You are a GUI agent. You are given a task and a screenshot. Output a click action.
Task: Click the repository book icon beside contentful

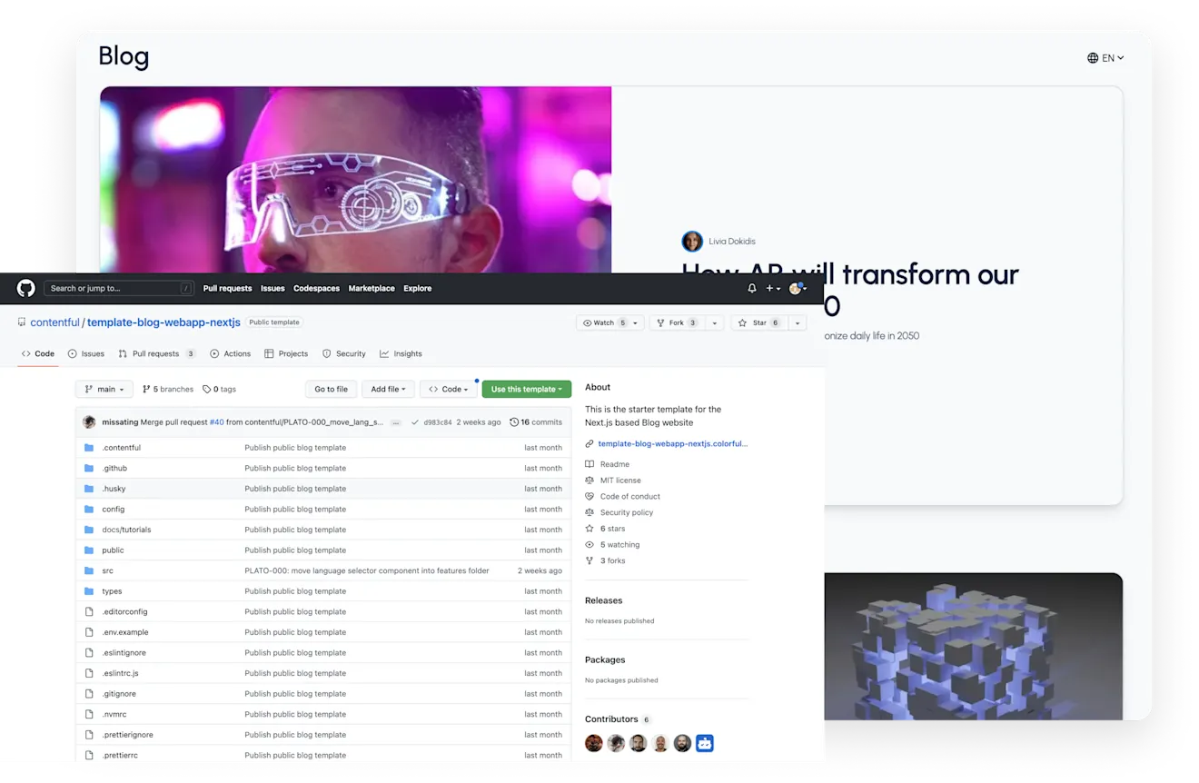(x=20, y=322)
